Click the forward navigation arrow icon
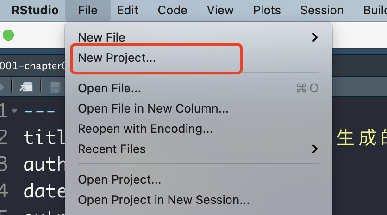This screenshot has height=215, width=387. click(2, 86)
